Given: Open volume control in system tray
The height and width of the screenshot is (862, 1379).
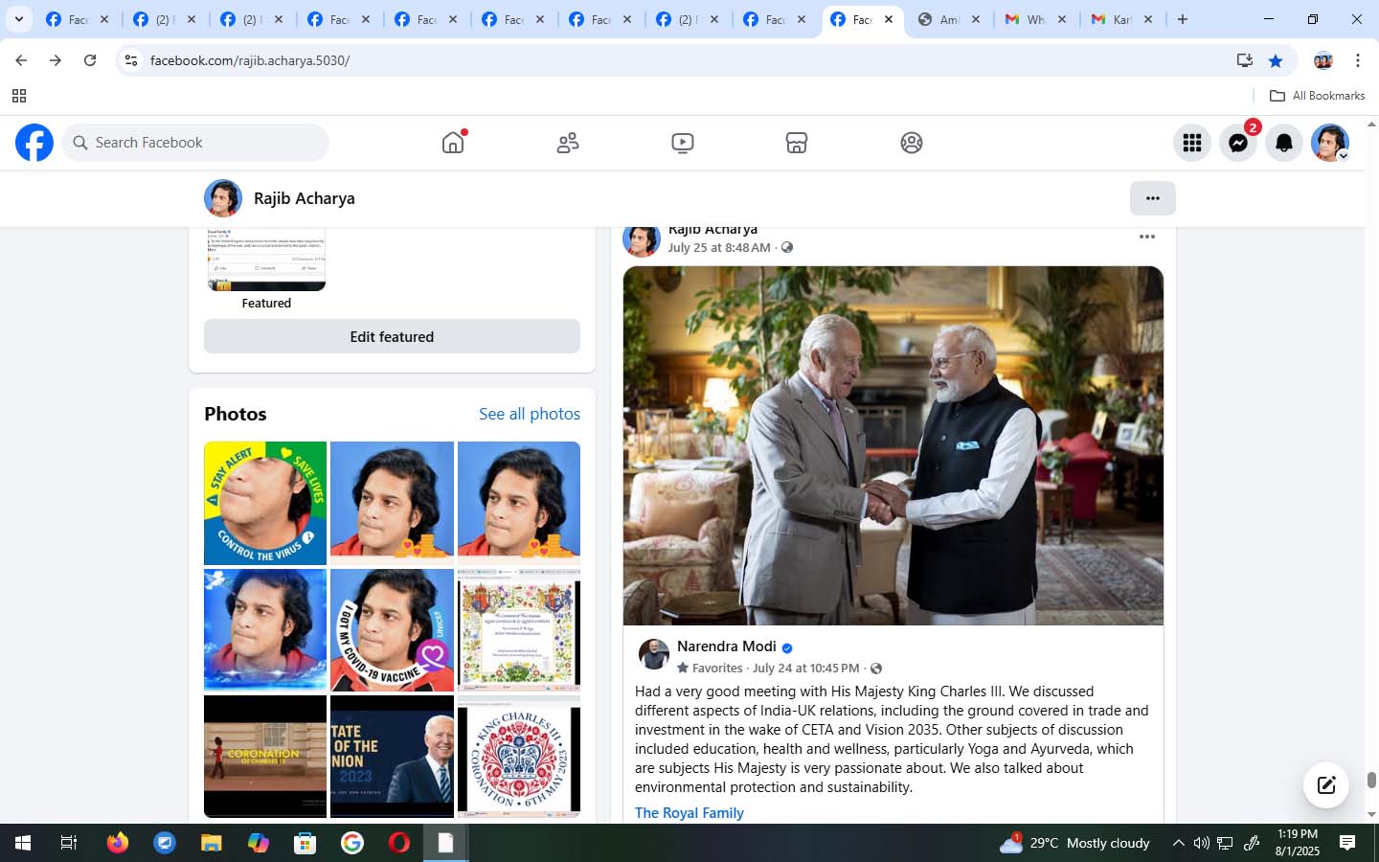Looking at the screenshot, I should (1202, 843).
